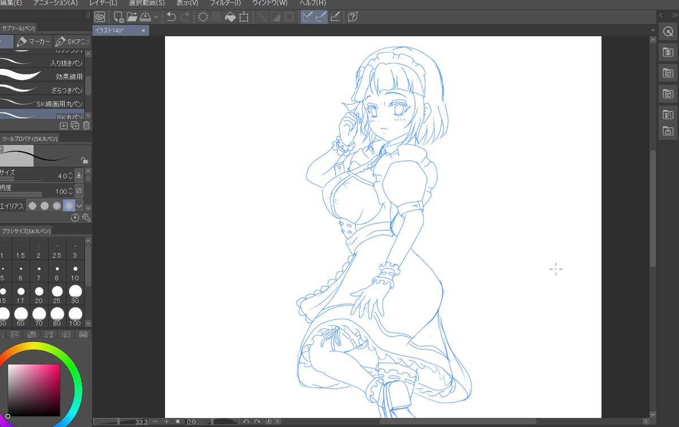Adjust the opacity slider bar

click(x=20, y=195)
